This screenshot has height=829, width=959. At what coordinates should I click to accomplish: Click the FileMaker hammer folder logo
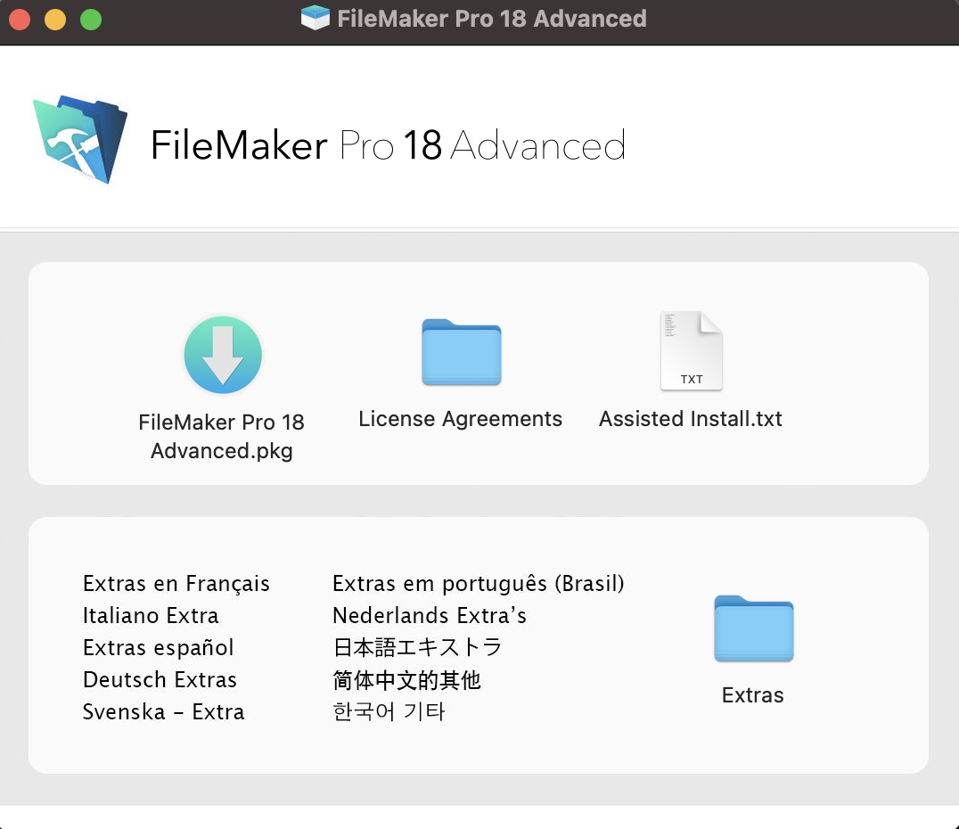click(80, 139)
